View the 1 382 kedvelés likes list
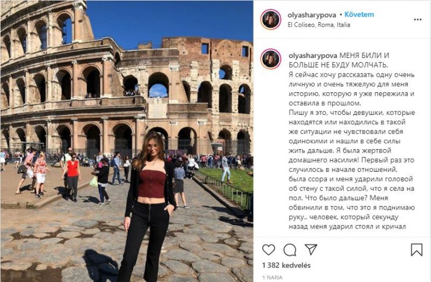This screenshot has height=282, width=431. click(286, 265)
